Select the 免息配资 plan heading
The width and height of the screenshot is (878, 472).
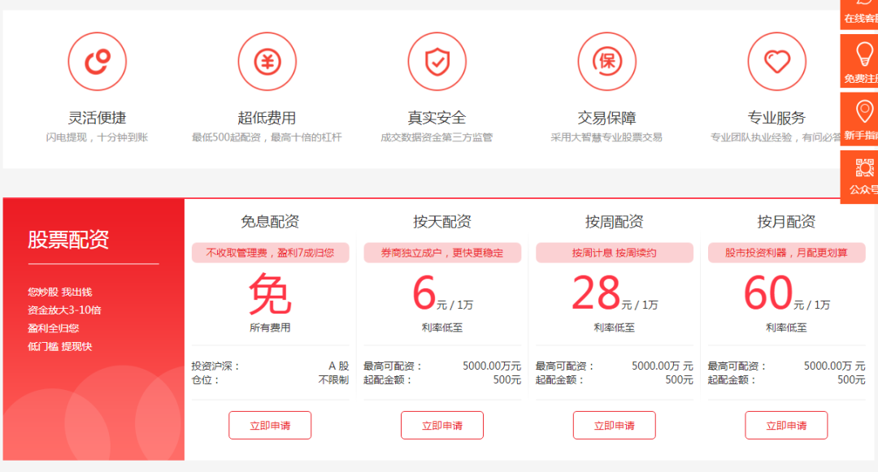point(270,222)
